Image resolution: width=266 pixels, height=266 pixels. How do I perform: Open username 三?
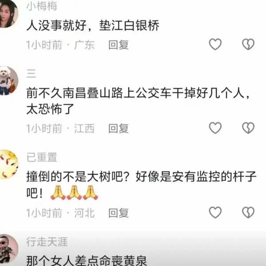(31, 74)
